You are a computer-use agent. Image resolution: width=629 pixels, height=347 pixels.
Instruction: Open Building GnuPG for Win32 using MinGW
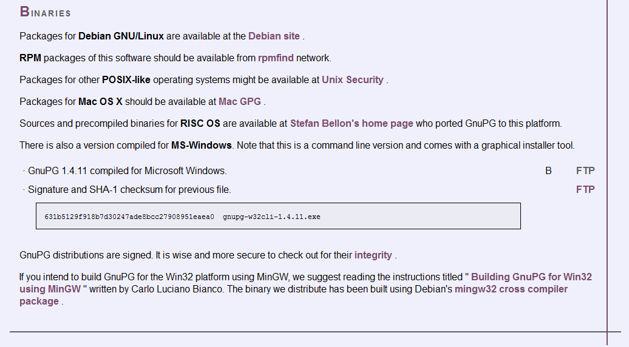tap(531, 277)
